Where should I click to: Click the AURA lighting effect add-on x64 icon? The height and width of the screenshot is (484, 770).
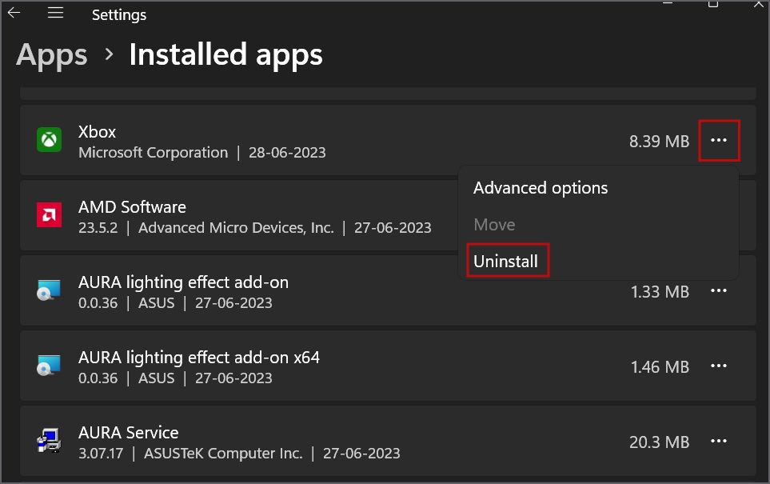tap(49, 366)
